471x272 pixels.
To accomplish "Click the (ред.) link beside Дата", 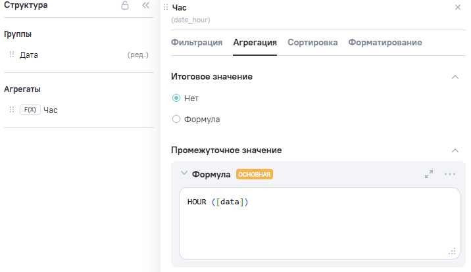I will 137,55.
